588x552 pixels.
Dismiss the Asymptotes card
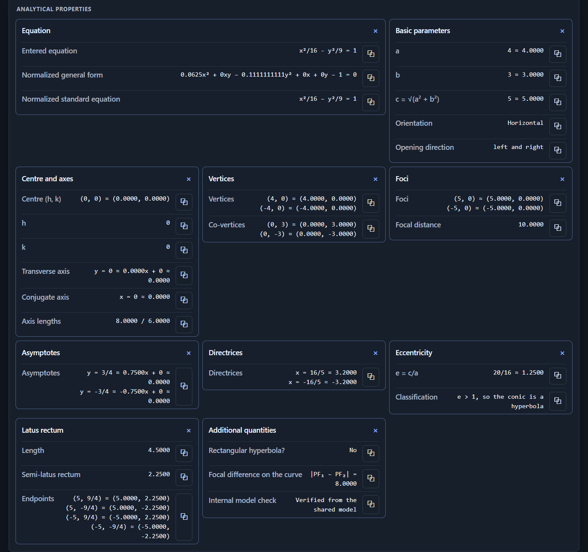point(189,353)
